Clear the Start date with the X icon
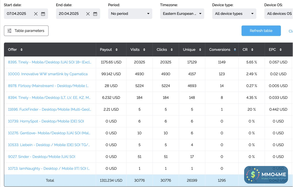 36,14
